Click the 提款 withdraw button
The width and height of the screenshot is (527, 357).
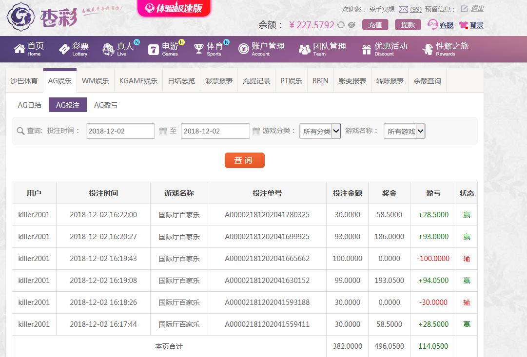pos(408,25)
